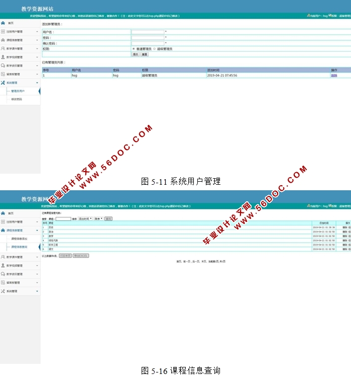Image resolution: width=351 pixels, height=377 pixels.
Task: Click the 查找 search button
Action: point(108,219)
